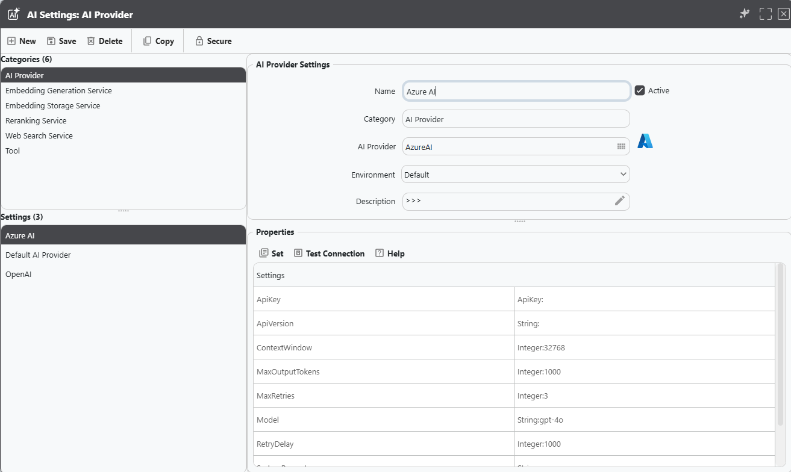Viewport: 791px width, 472px height.
Task: Select the Azure AI setting
Action: coord(123,235)
